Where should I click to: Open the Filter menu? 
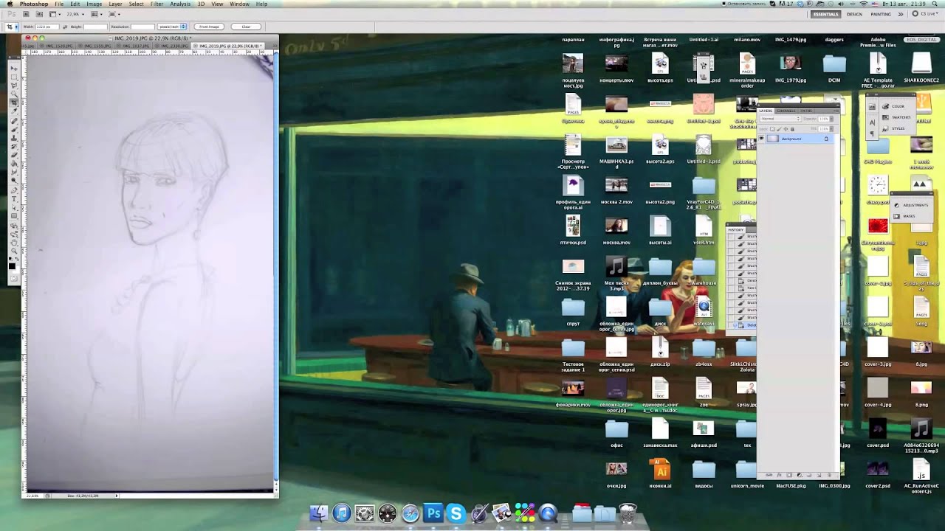pos(157,4)
